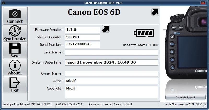The height and width of the screenshot is (110, 209).
Task: Close the Canon EOS Digital INFO window
Action: point(203,3)
